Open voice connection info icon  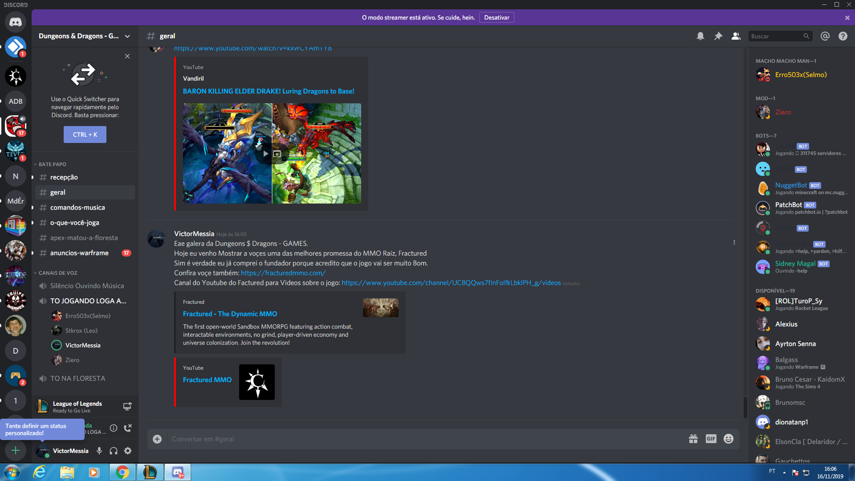pos(114,428)
